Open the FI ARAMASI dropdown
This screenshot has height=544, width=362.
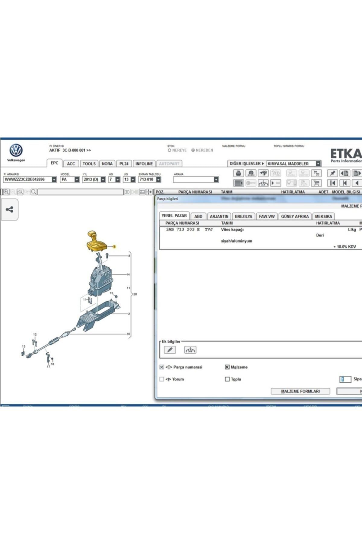[54, 180]
